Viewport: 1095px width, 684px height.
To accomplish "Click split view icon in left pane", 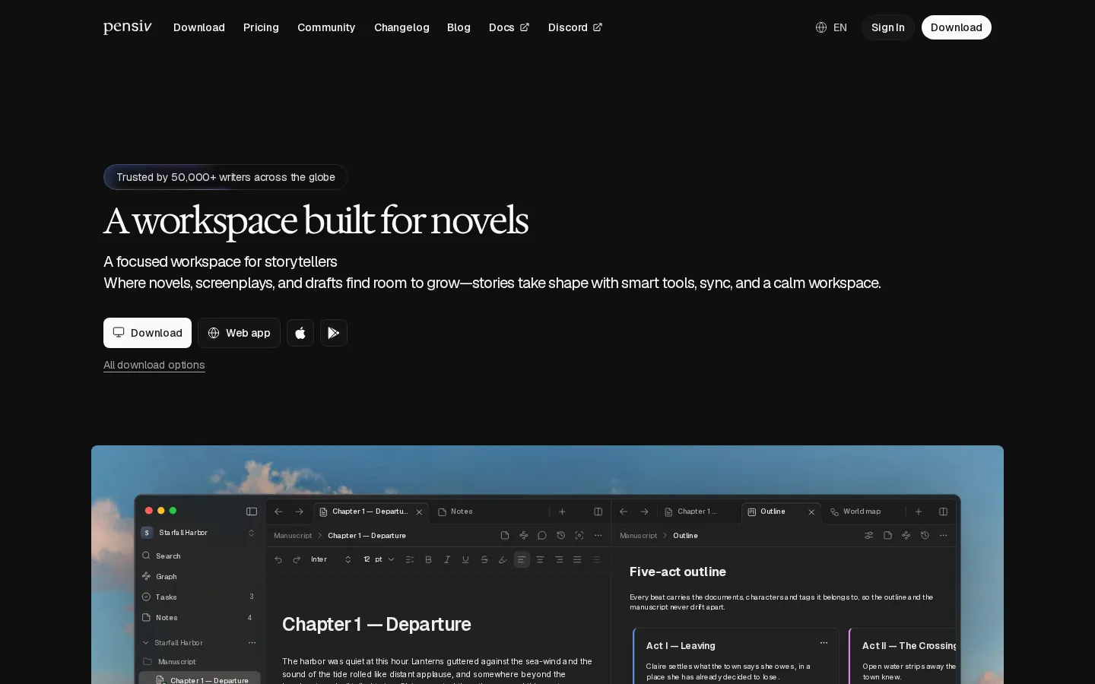I will tap(598, 511).
